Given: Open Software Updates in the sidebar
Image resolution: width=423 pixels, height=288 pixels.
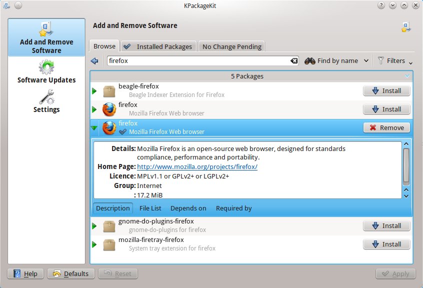Looking at the screenshot, I should 46,66.
